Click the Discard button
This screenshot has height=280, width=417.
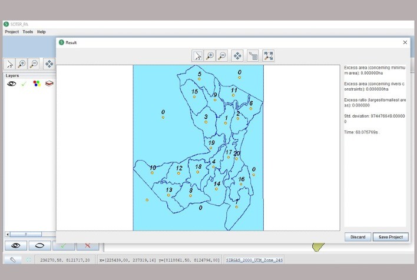tap(358, 237)
